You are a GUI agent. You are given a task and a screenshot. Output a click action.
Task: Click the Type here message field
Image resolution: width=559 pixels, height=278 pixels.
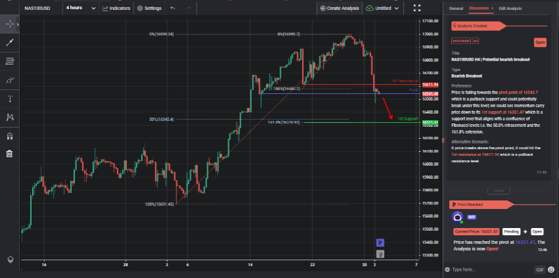(x=491, y=269)
